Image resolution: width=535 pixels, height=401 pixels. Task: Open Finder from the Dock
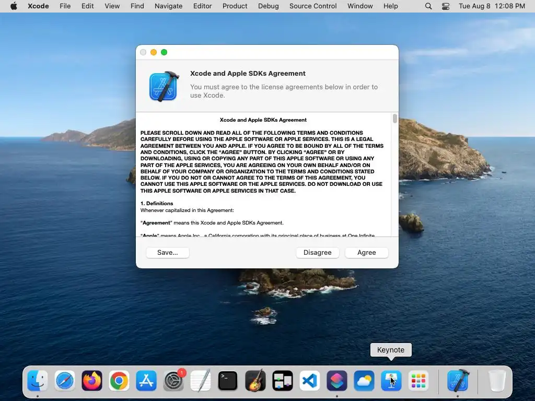coord(37,381)
